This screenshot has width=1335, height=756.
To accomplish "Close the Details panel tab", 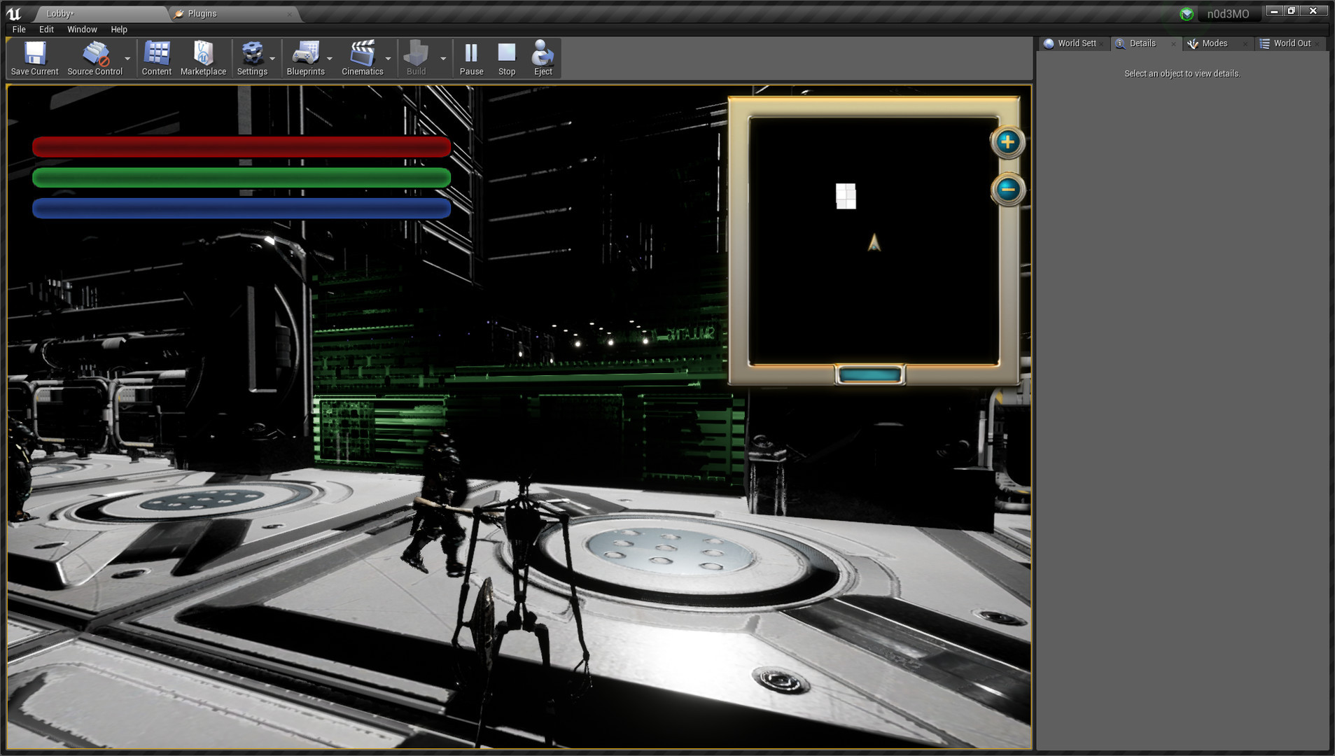I will pyautogui.click(x=1173, y=44).
